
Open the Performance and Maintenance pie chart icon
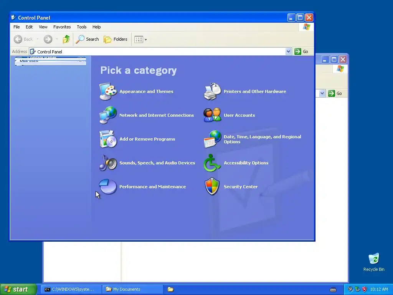(108, 186)
